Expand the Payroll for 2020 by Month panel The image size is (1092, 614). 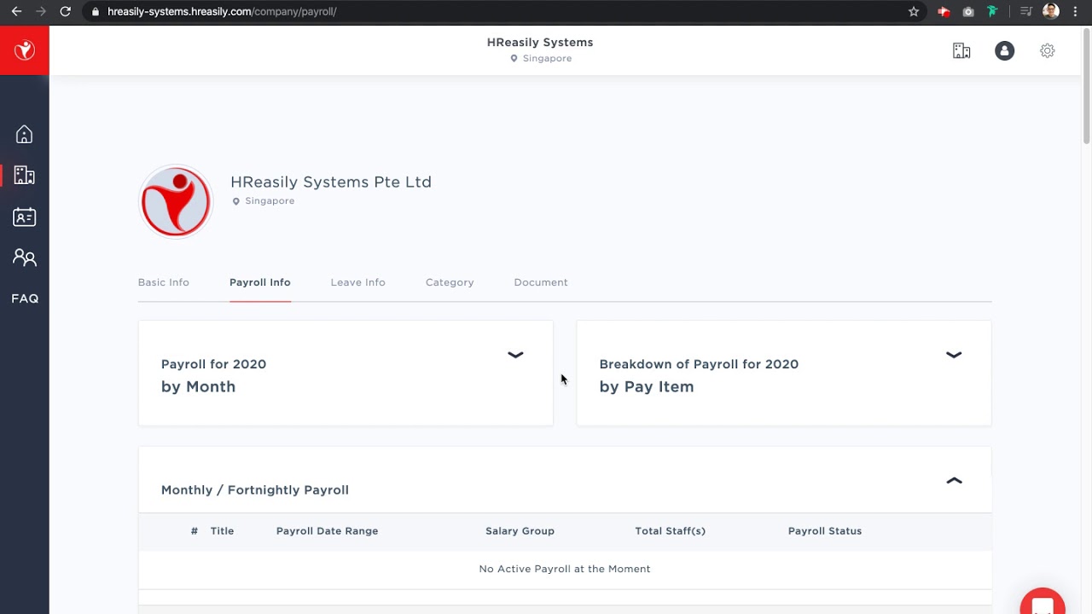tap(515, 355)
